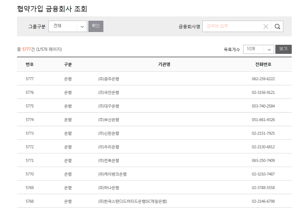This screenshot has width=298, height=212.
Task: Click phone number 02-2130-6812
Action: pyautogui.click(x=263, y=147)
